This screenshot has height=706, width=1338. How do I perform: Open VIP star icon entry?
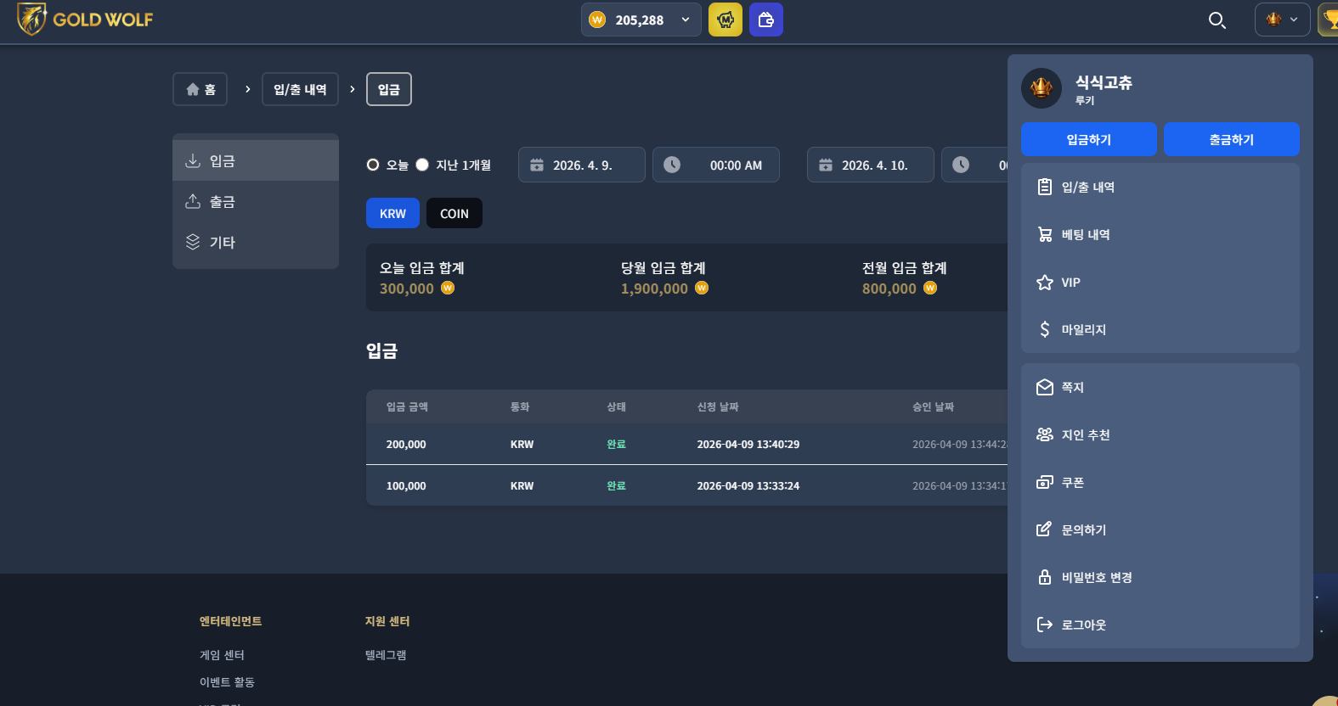coord(1045,282)
